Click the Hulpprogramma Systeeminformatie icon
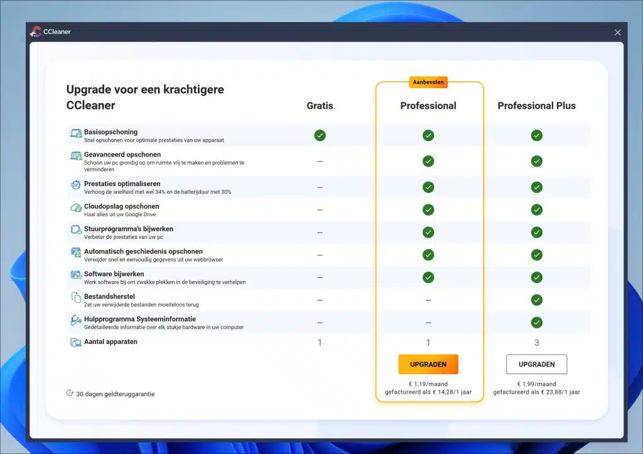Screen dimensions: 643x454 pyautogui.click(x=76, y=320)
